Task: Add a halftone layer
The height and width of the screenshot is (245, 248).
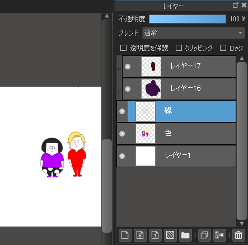Action: click(x=170, y=235)
